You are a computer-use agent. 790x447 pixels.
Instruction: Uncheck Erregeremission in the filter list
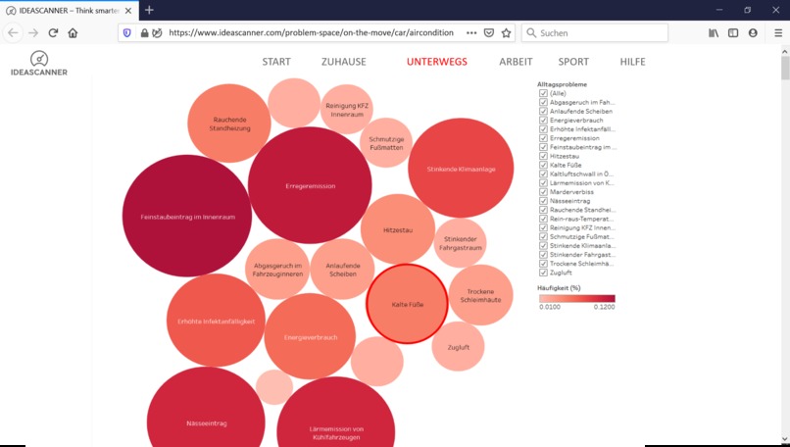click(543, 138)
